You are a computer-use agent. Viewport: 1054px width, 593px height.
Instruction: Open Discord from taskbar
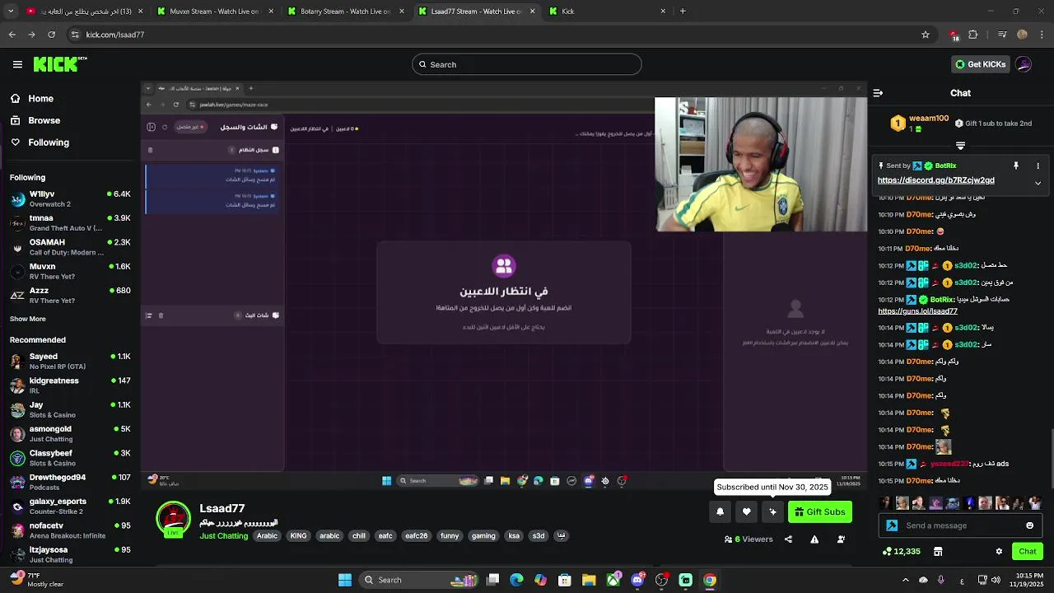(x=637, y=580)
